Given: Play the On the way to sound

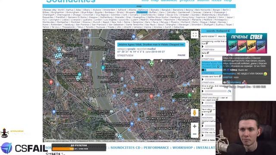Looking at the screenshot, I should 203,135.
